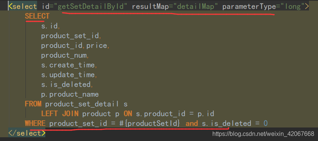Click the orange WHERE keyword
The image size is (318, 141).
tap(35, 123)
